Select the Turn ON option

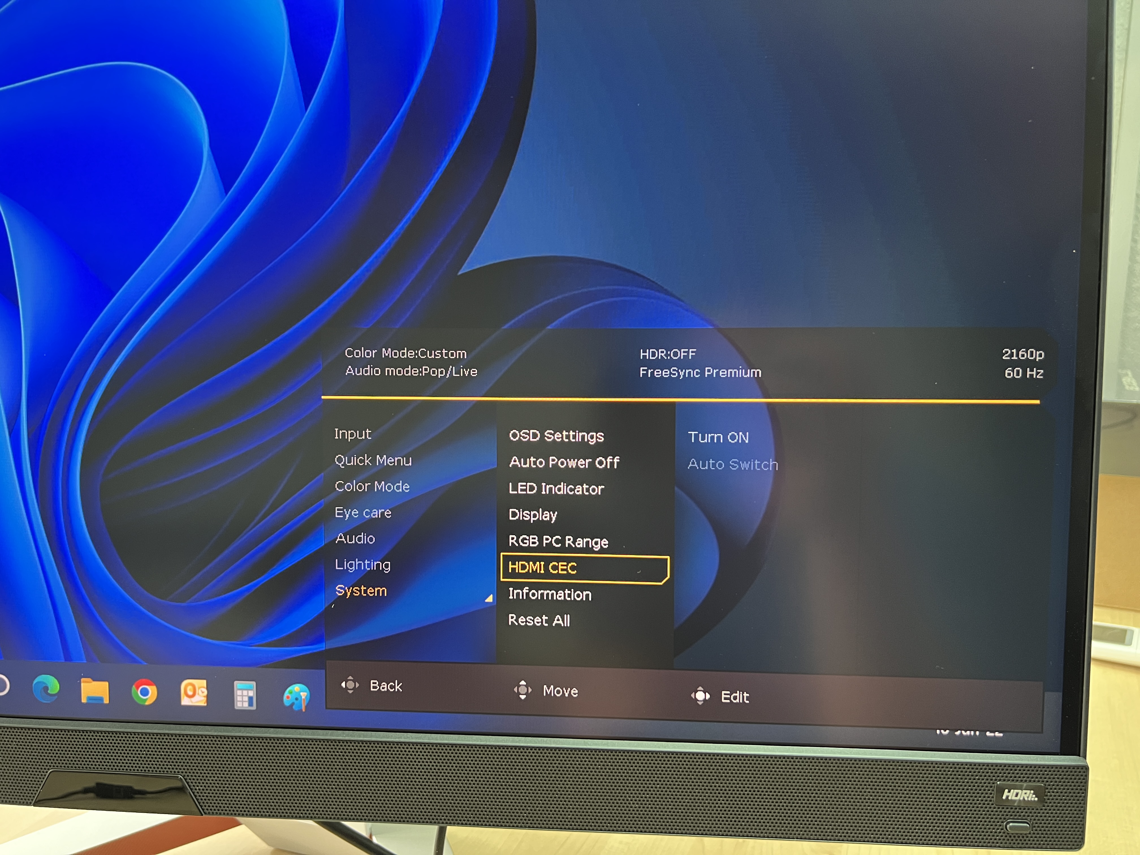pos(718,438)
